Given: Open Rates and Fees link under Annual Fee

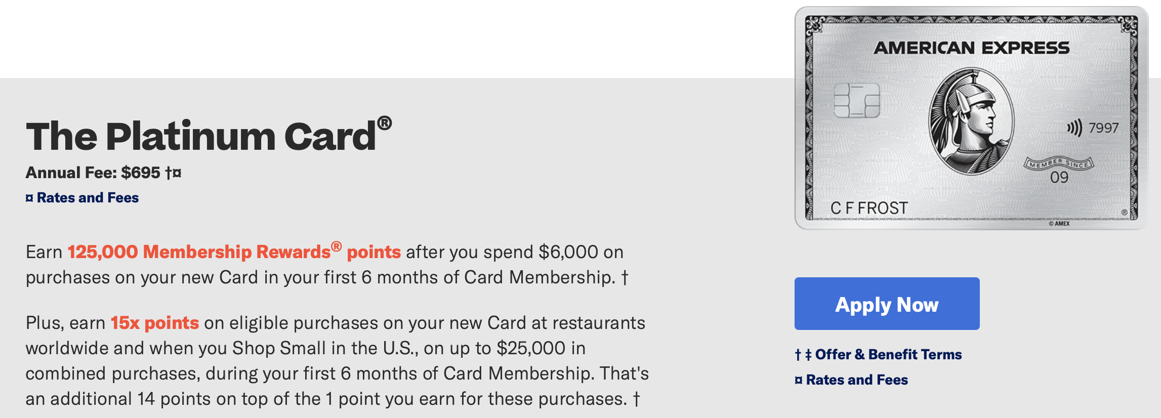Looking at the screenshot, I should (x=82, y=197).
